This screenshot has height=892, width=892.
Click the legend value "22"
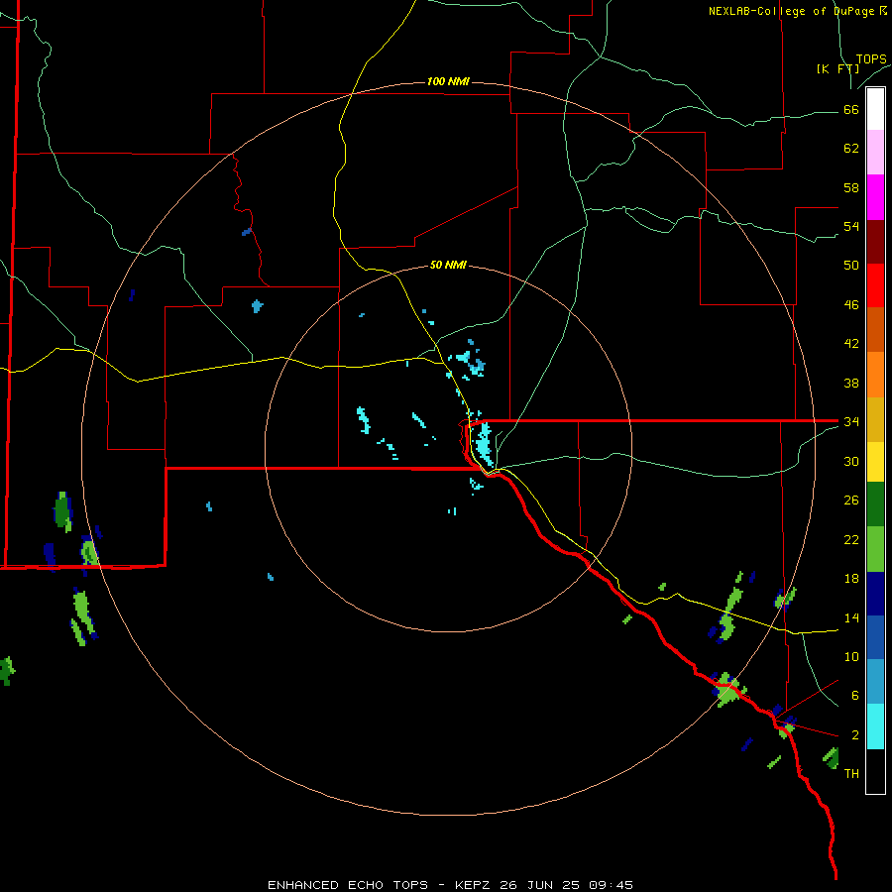(851, 539)
